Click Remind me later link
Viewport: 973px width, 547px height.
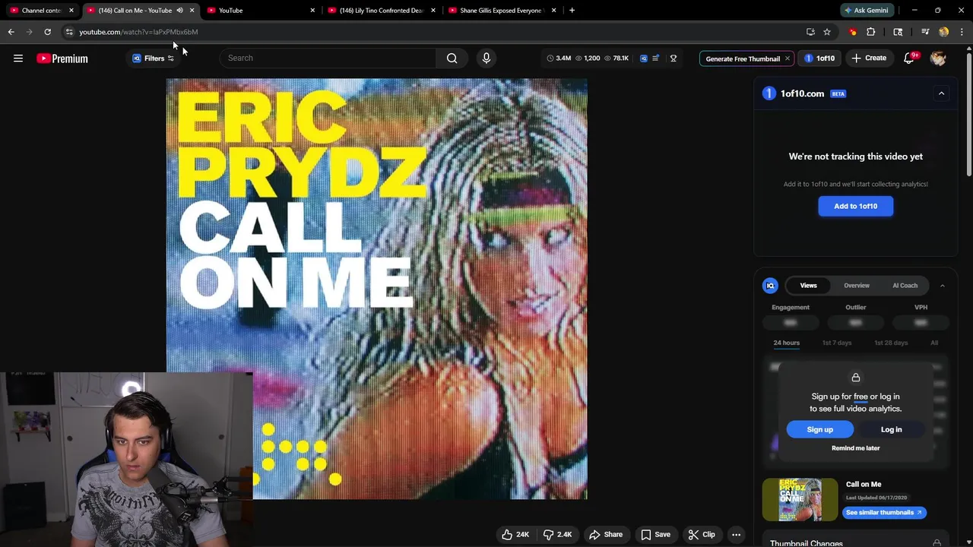[x=855, y=448]
